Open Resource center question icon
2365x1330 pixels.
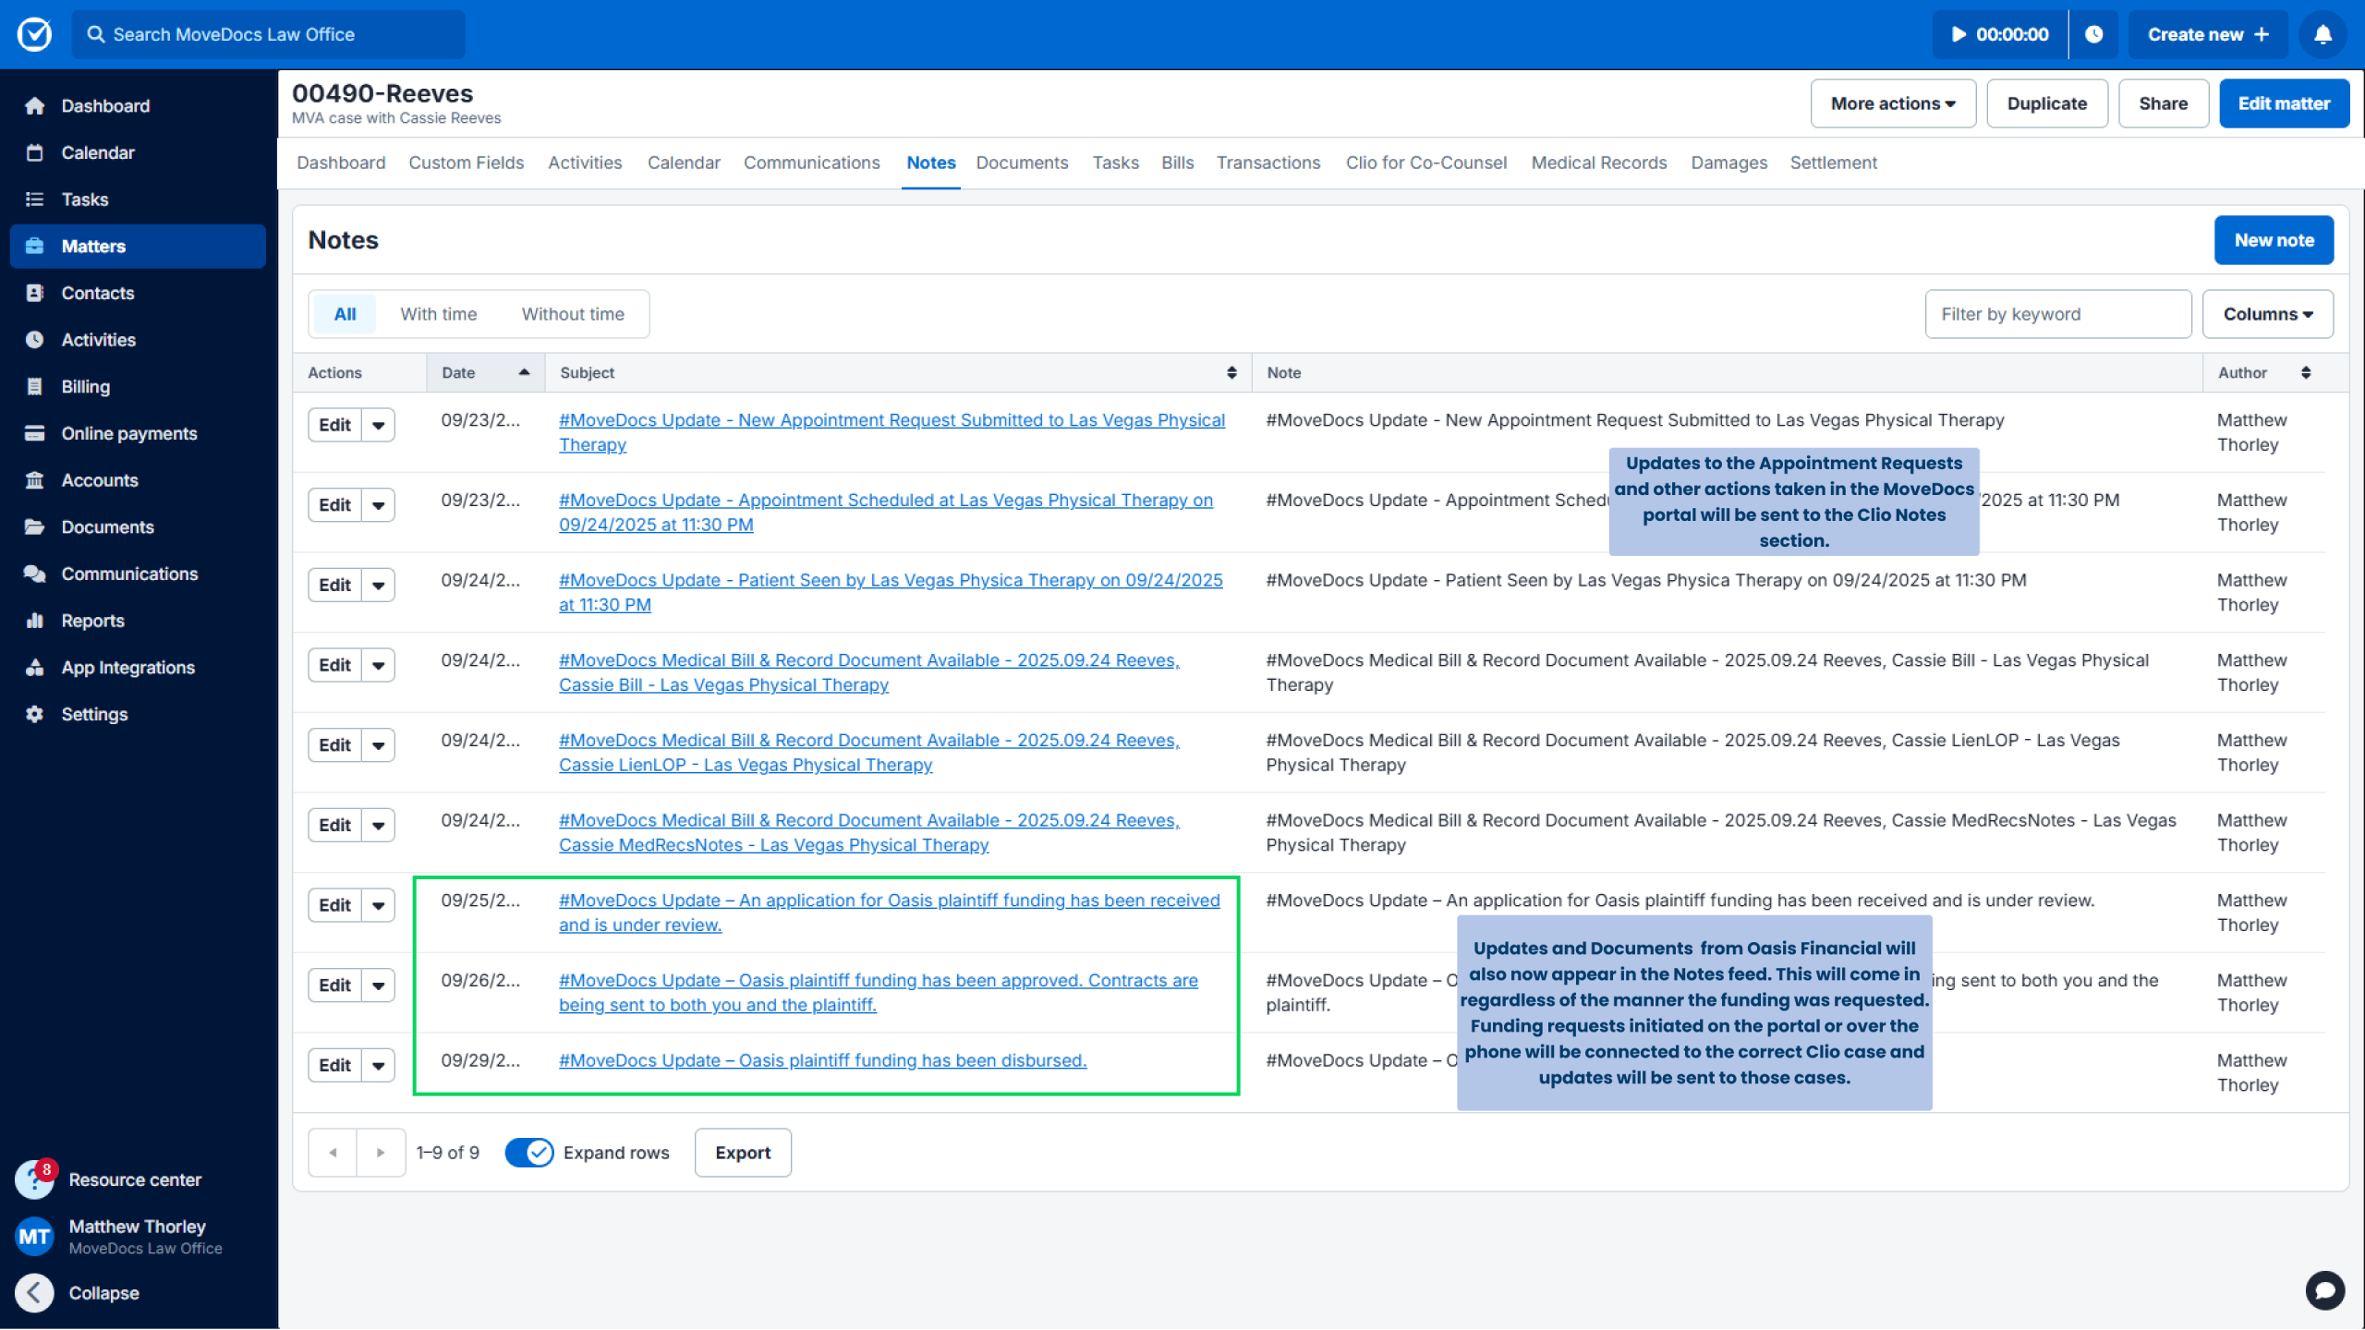[x=34, y=1180]
